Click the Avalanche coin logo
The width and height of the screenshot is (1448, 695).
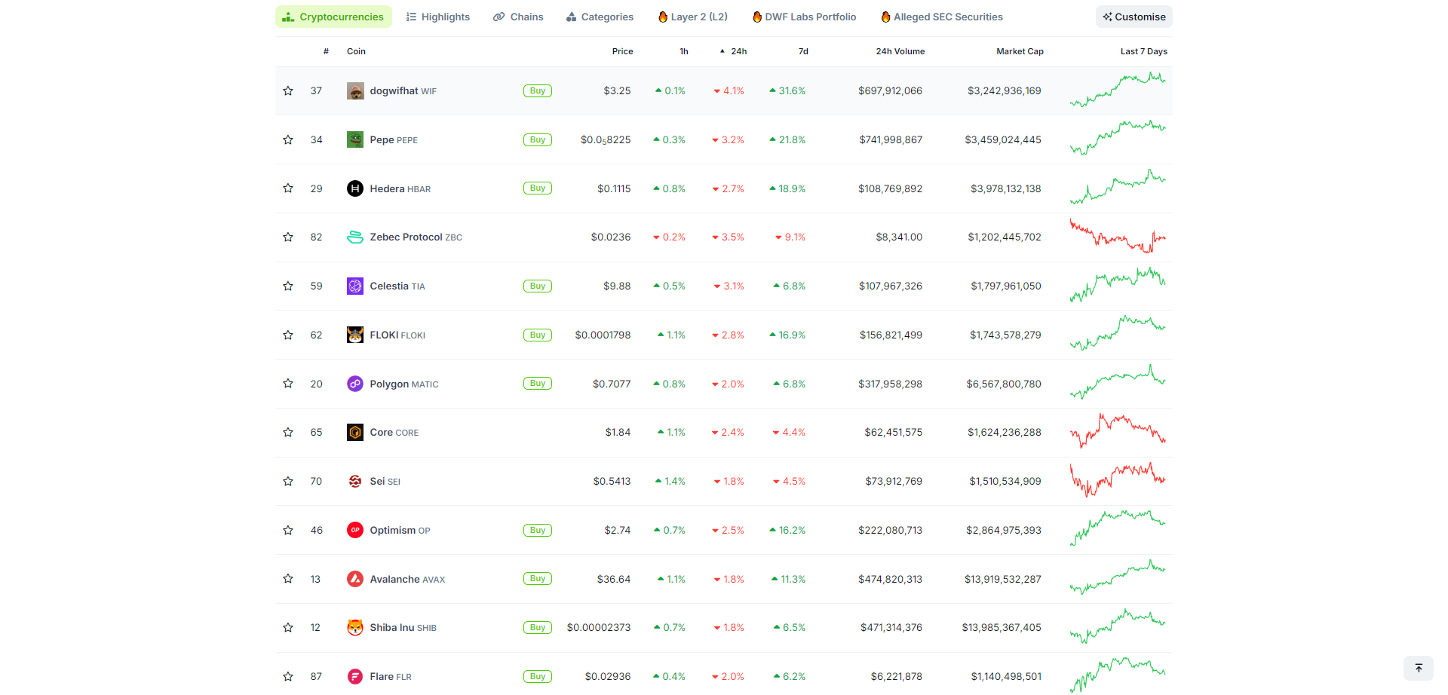tap(355, 579)
